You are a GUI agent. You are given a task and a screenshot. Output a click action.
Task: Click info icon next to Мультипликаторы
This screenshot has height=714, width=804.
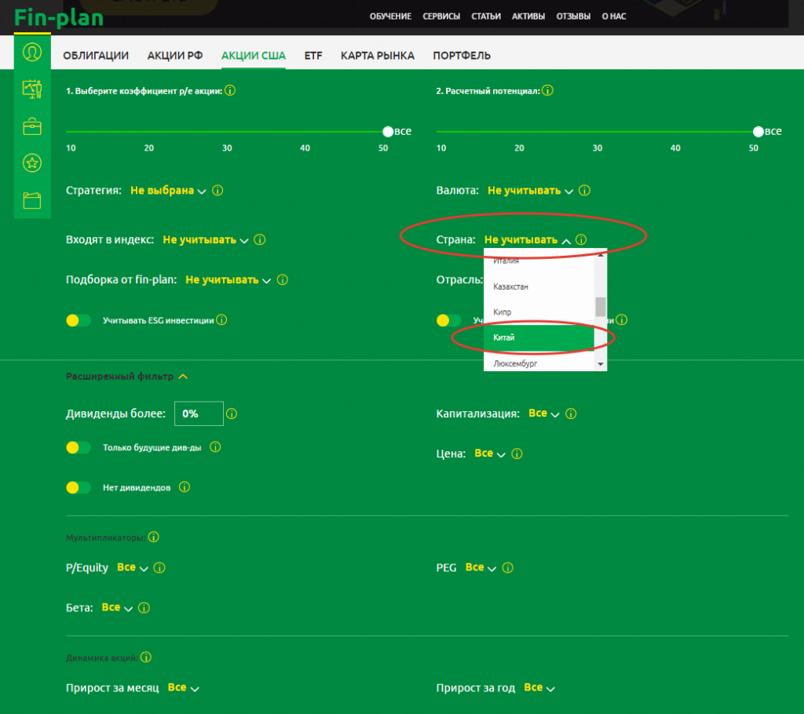[154, 537]
